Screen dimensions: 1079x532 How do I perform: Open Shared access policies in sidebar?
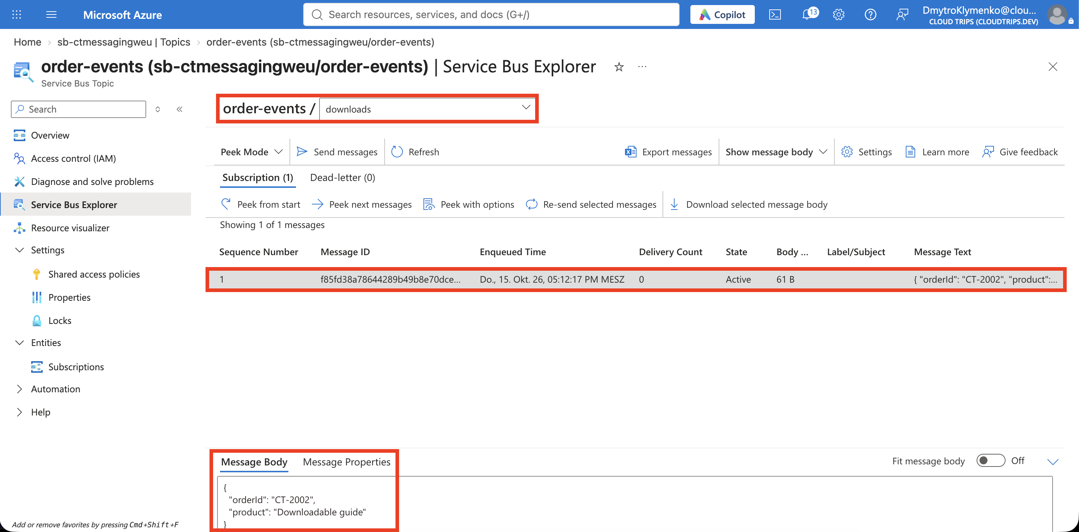[94, 274]
